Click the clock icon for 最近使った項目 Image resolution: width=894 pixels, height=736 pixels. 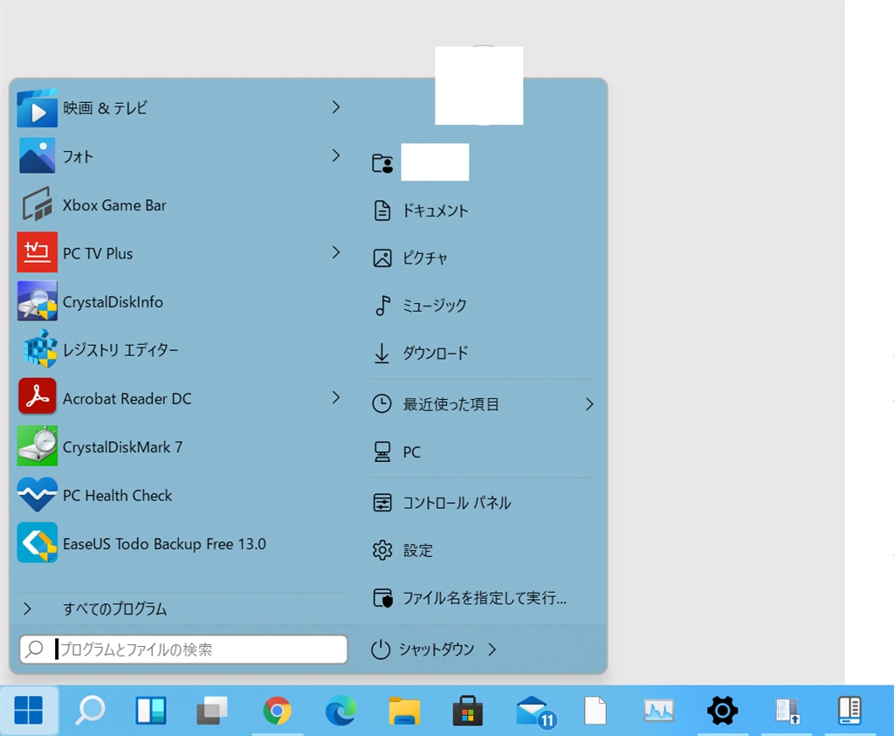point(382,403)
